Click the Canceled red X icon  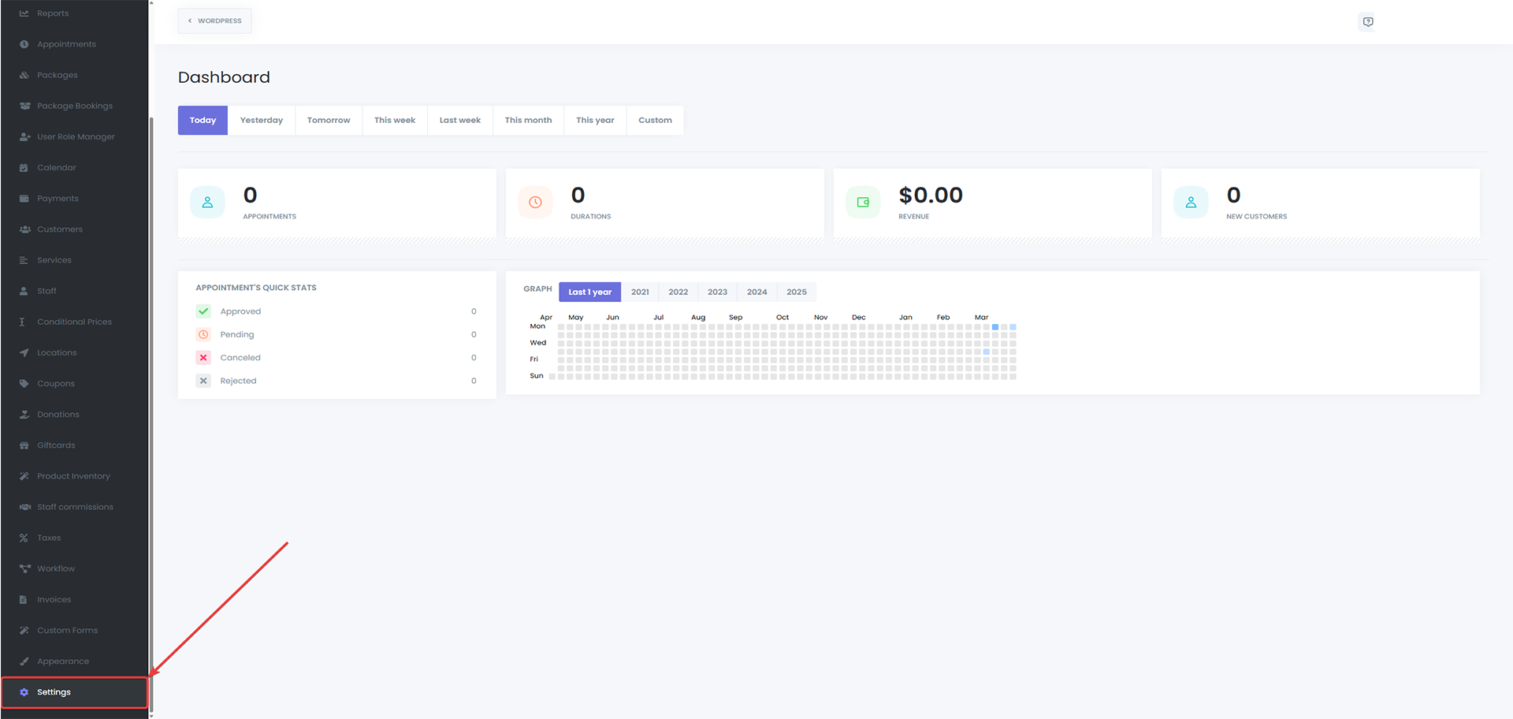(203, 358)
